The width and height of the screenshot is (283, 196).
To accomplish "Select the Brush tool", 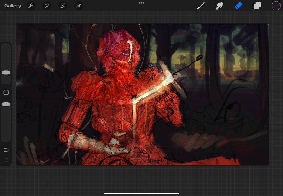I will tap(201, 6).
